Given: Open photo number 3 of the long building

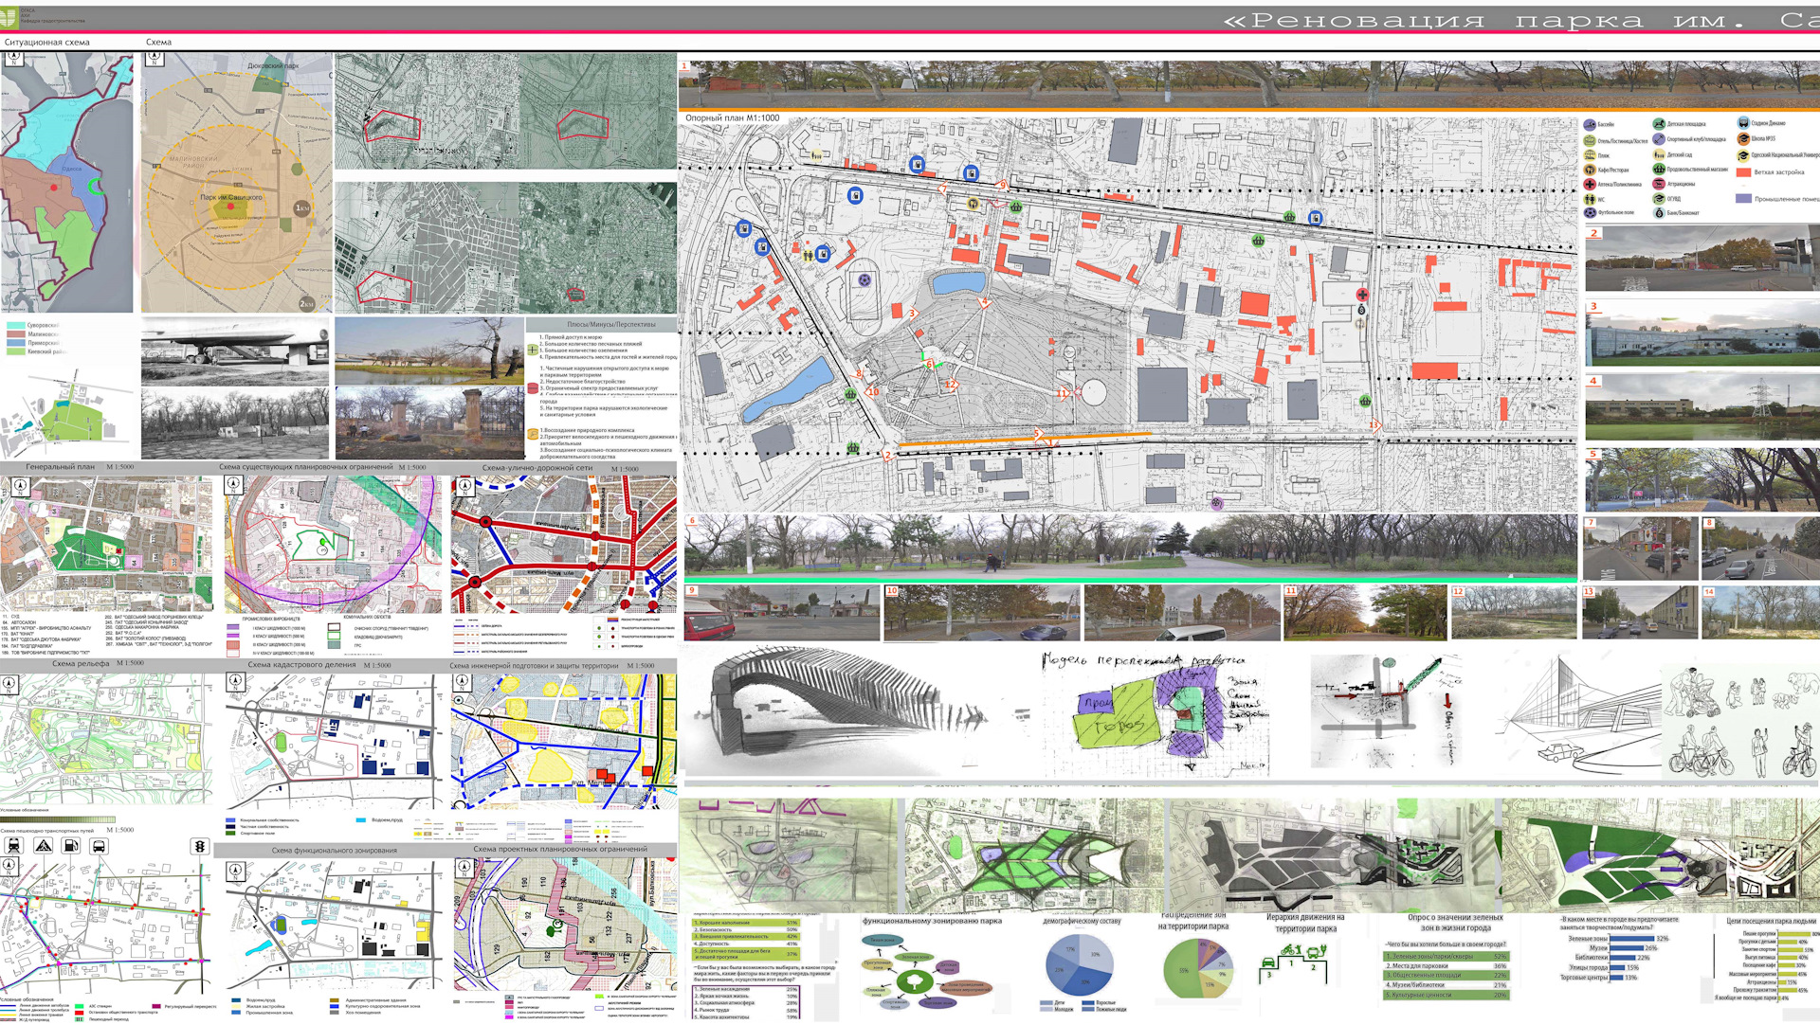Looking at the screenshot, I should (x=1702, y=333).
